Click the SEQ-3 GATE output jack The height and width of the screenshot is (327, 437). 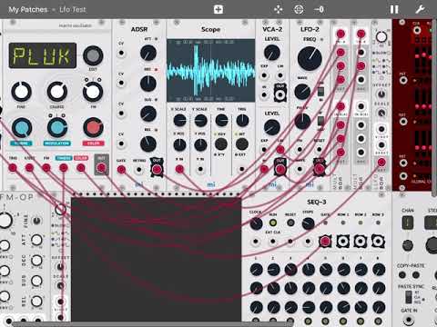point(325,242)
